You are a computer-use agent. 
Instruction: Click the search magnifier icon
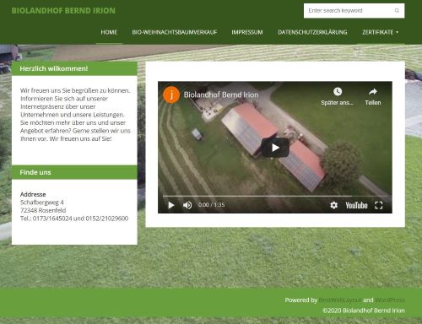(397, 11)
